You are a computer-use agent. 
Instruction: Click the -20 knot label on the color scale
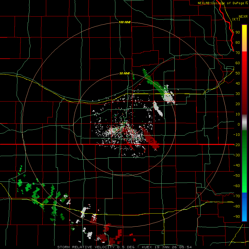237,145
